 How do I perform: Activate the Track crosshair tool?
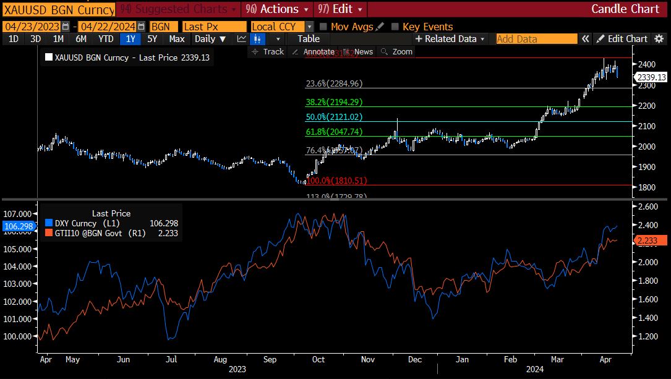pyautogui.click(x=268, y=52)
